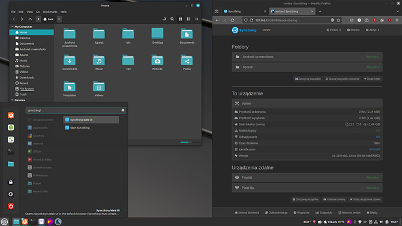Open the Pomoc link in Syncthing header
The image size is (402, 226).
353,30
